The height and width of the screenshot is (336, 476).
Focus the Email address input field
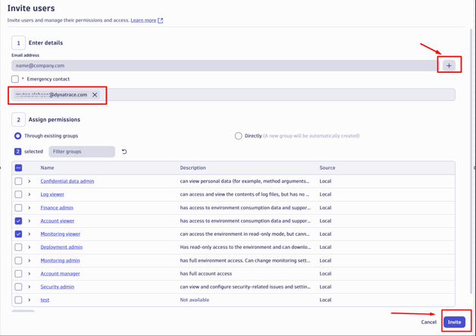[x=224, y=66]
